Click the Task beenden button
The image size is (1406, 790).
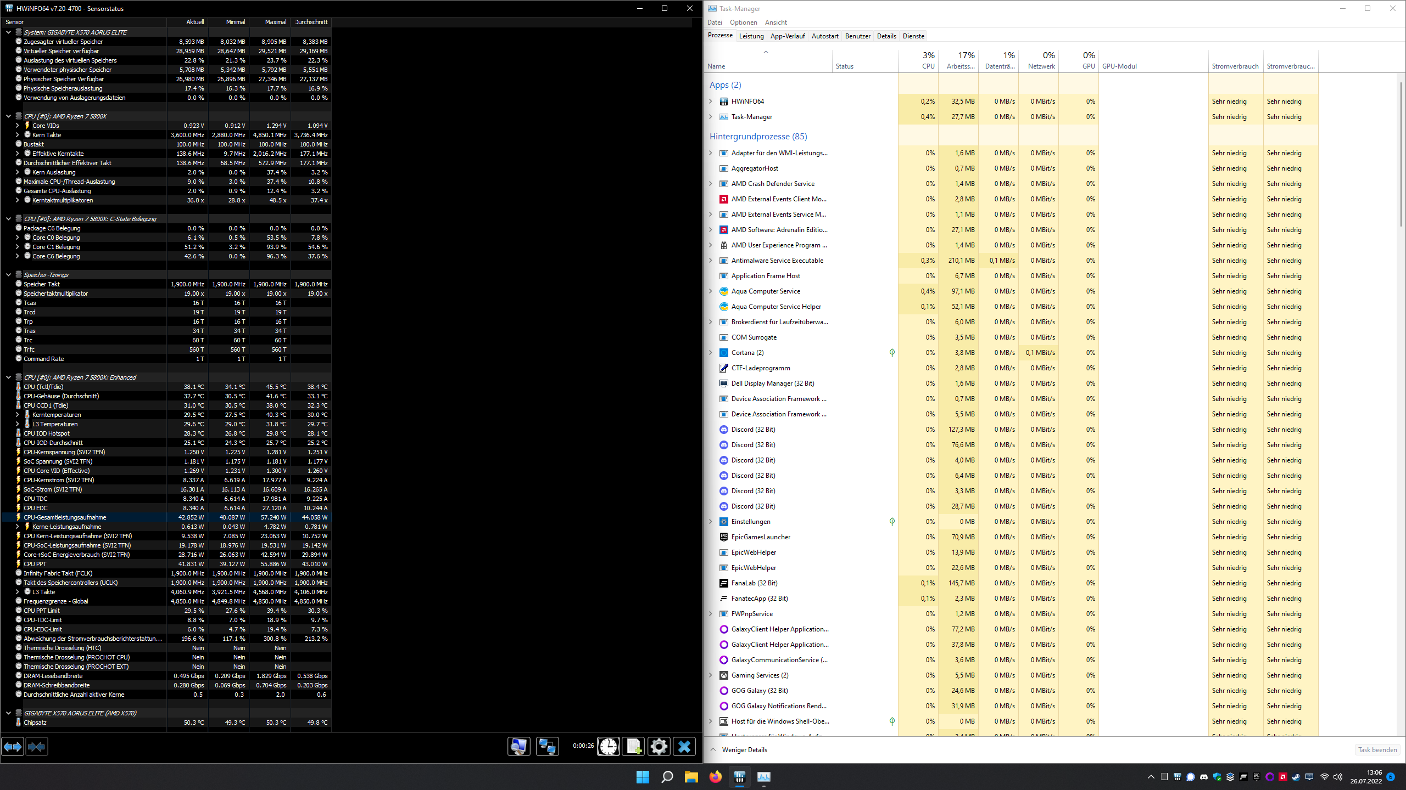point(1377,749)
